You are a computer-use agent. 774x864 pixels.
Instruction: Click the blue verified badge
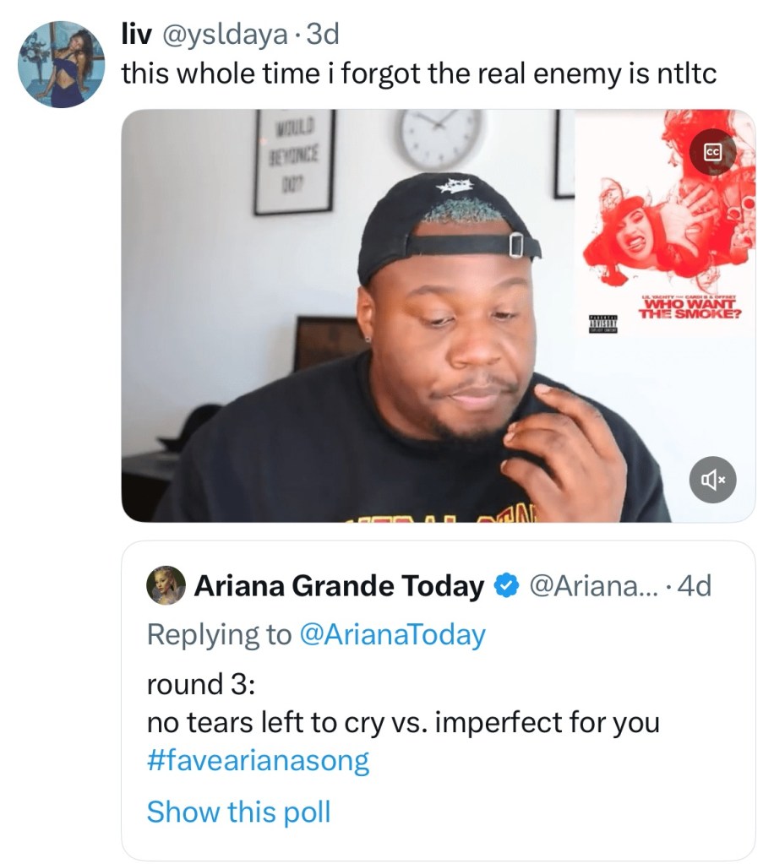point(505,585)
